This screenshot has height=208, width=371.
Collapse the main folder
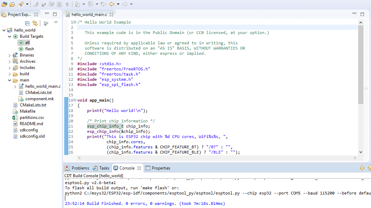(x=10, y=80)
